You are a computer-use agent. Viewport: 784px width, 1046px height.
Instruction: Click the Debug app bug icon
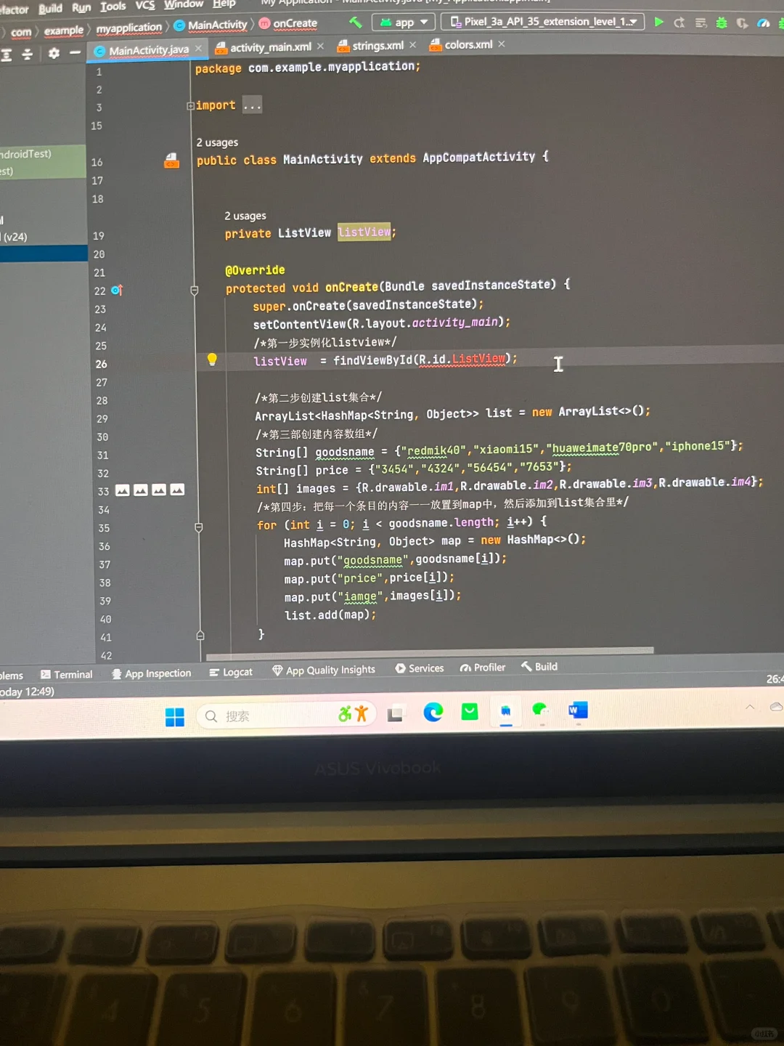point(722,23)
